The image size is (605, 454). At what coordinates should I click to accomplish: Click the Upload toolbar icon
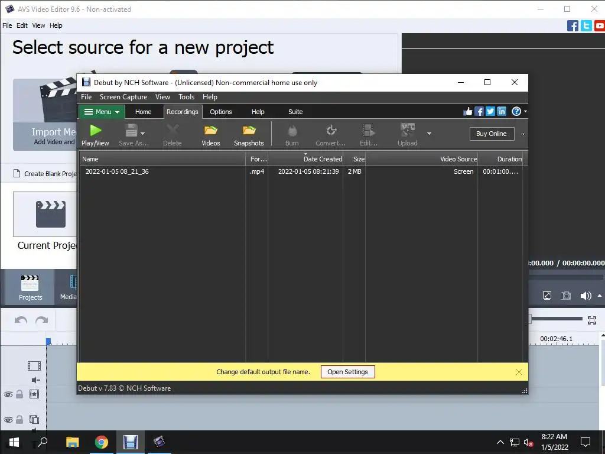point(408,135)
